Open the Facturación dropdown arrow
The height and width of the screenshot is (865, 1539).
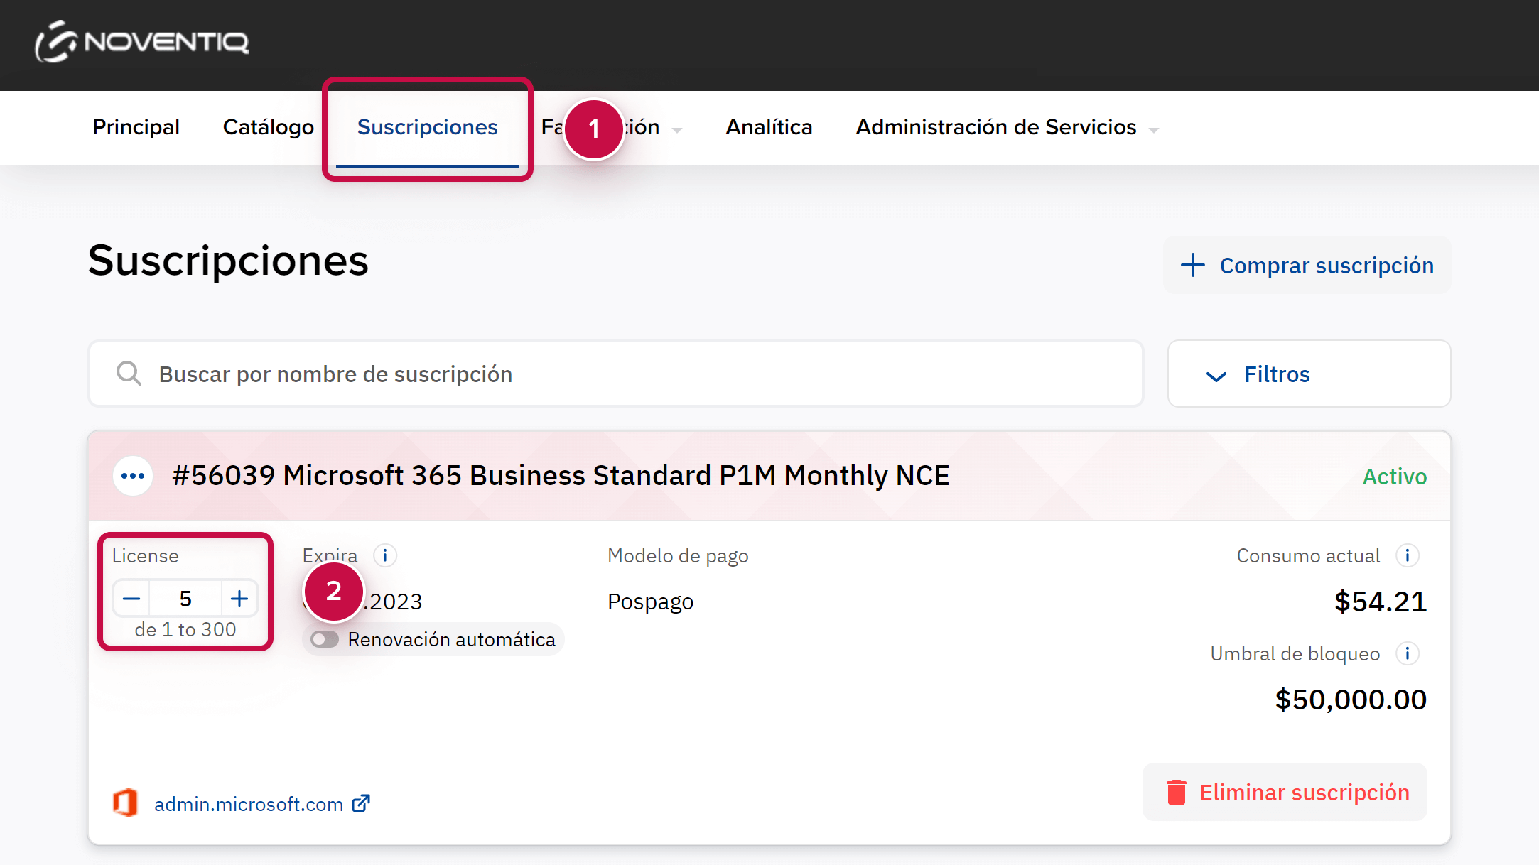point(677,130)
